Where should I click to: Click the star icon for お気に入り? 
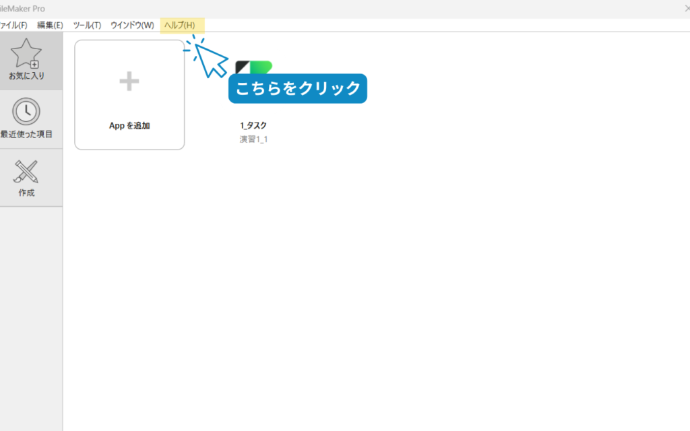tap(26, 53)
